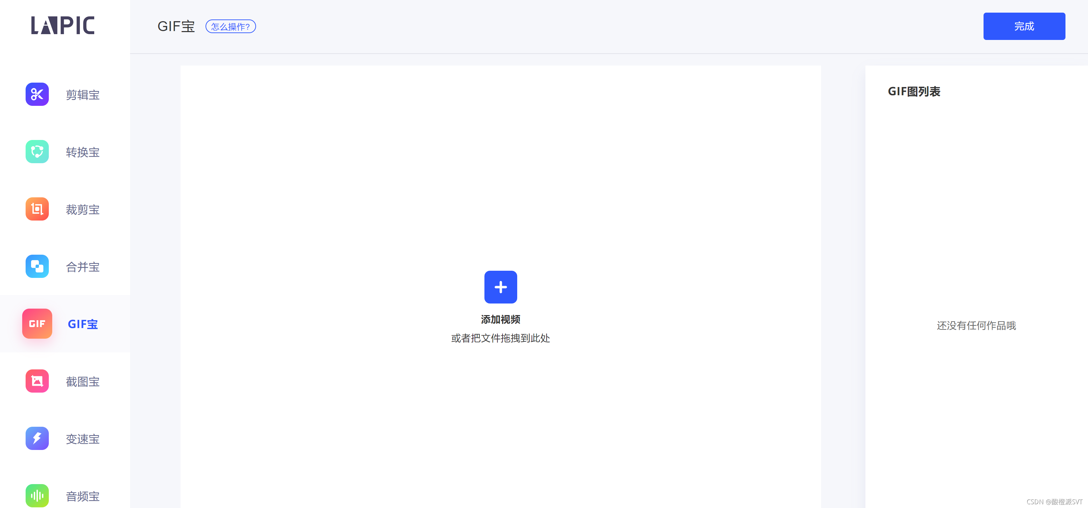
Task: Click the 或者把文件拖拽到此处 drop area text
Action: pyautogui.click(x=500, y=338)
